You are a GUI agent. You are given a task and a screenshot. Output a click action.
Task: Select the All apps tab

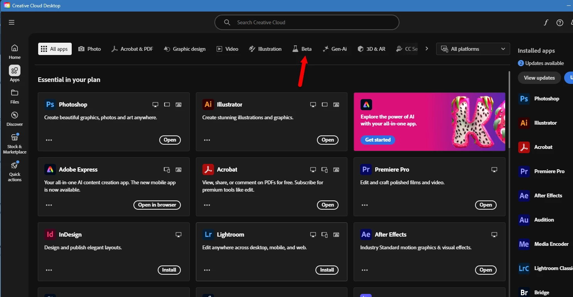tap(55, 49)
